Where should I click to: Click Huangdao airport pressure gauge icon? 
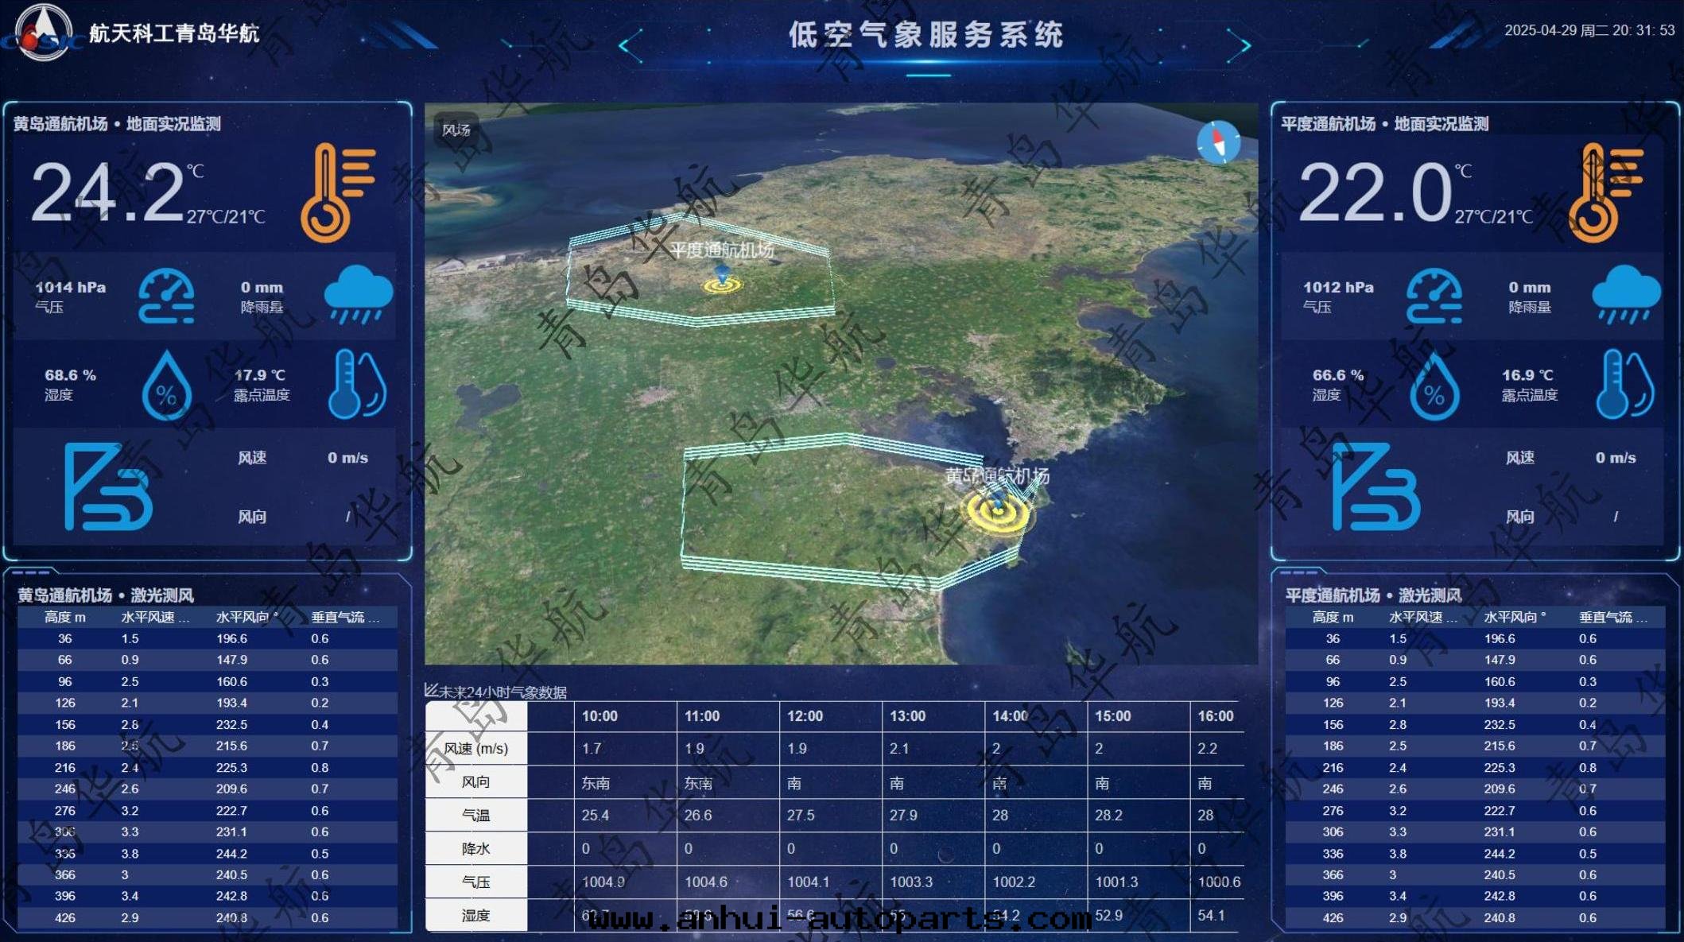coord(166,296)
